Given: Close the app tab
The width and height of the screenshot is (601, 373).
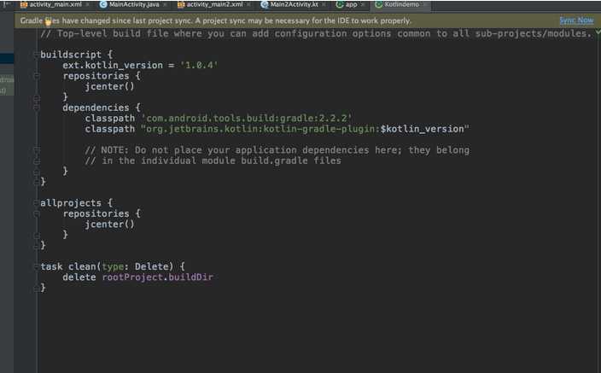Looking at the screenshot, I should click(363, 4).
